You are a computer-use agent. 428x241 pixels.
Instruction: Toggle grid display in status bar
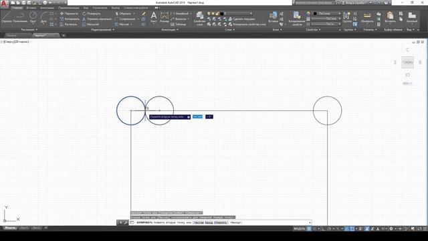[309, 229]
